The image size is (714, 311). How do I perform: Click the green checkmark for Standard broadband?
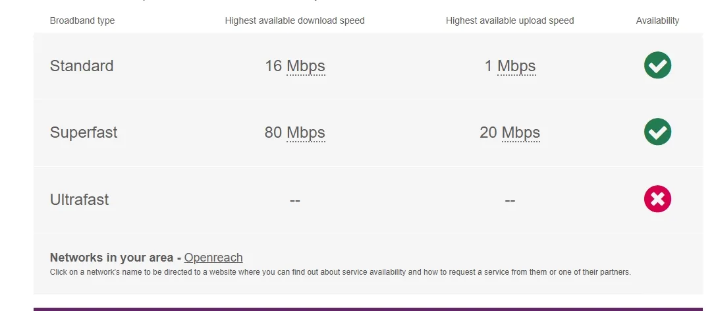657,65
